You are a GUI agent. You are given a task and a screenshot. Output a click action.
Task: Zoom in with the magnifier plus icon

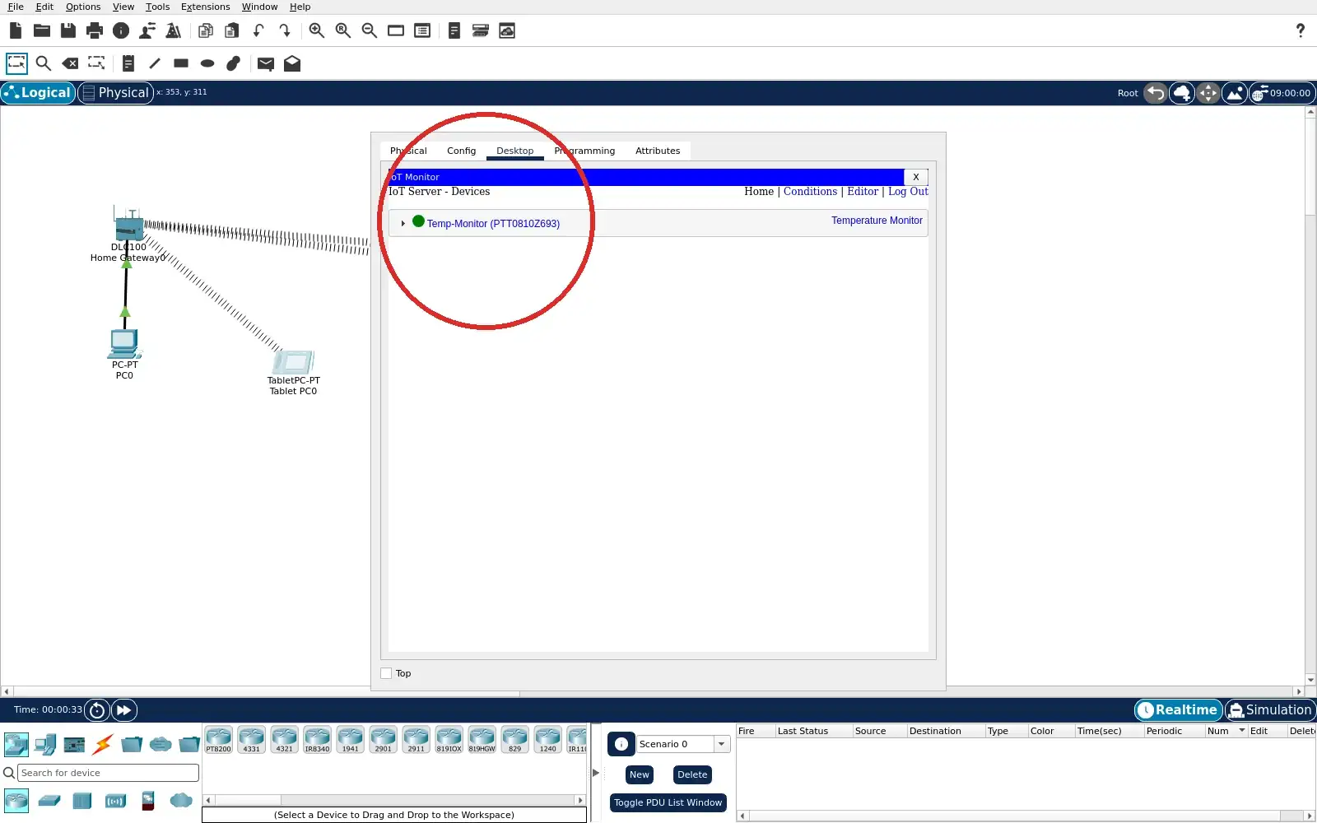(317, 30)
